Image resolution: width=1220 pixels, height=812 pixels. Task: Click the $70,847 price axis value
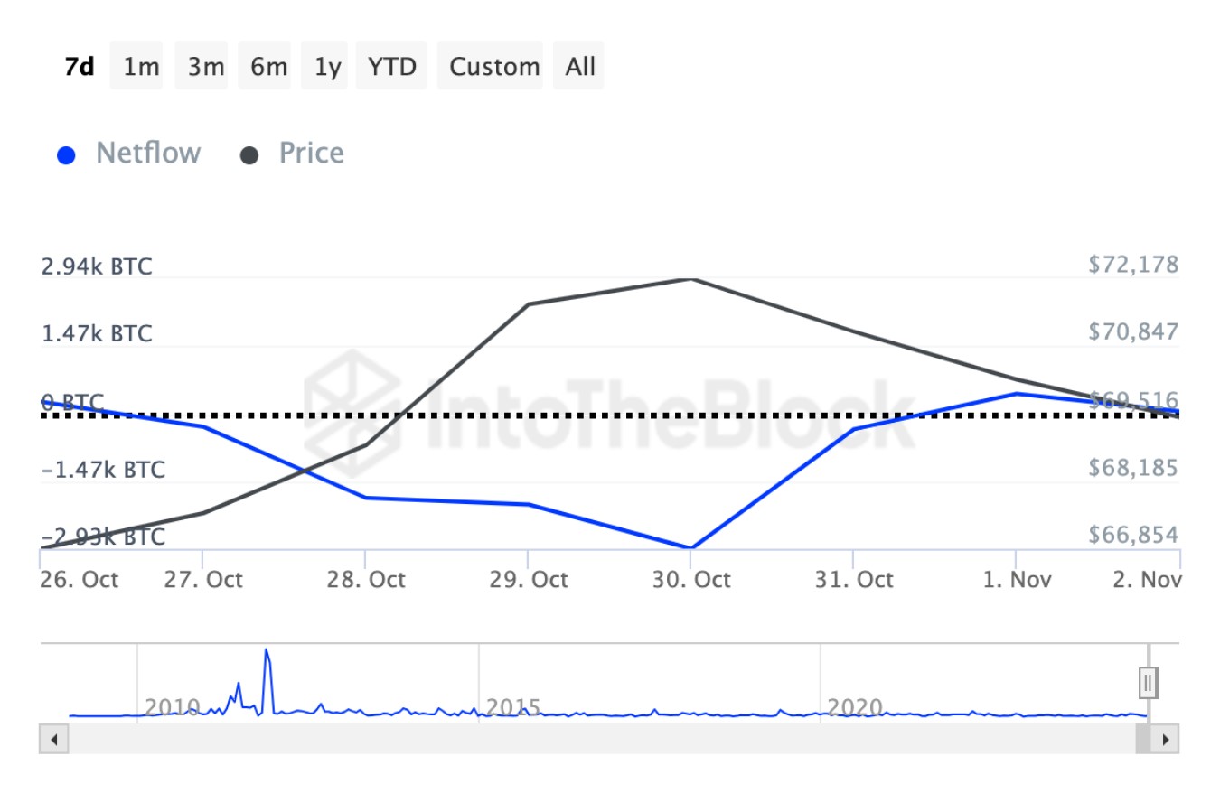click(x=1133, y=332)
